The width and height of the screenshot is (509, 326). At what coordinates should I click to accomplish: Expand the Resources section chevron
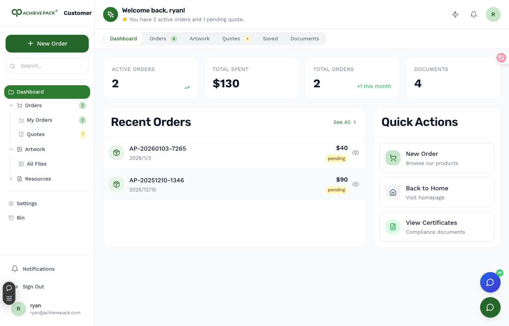pyautogui.click(x=11, y=179)
